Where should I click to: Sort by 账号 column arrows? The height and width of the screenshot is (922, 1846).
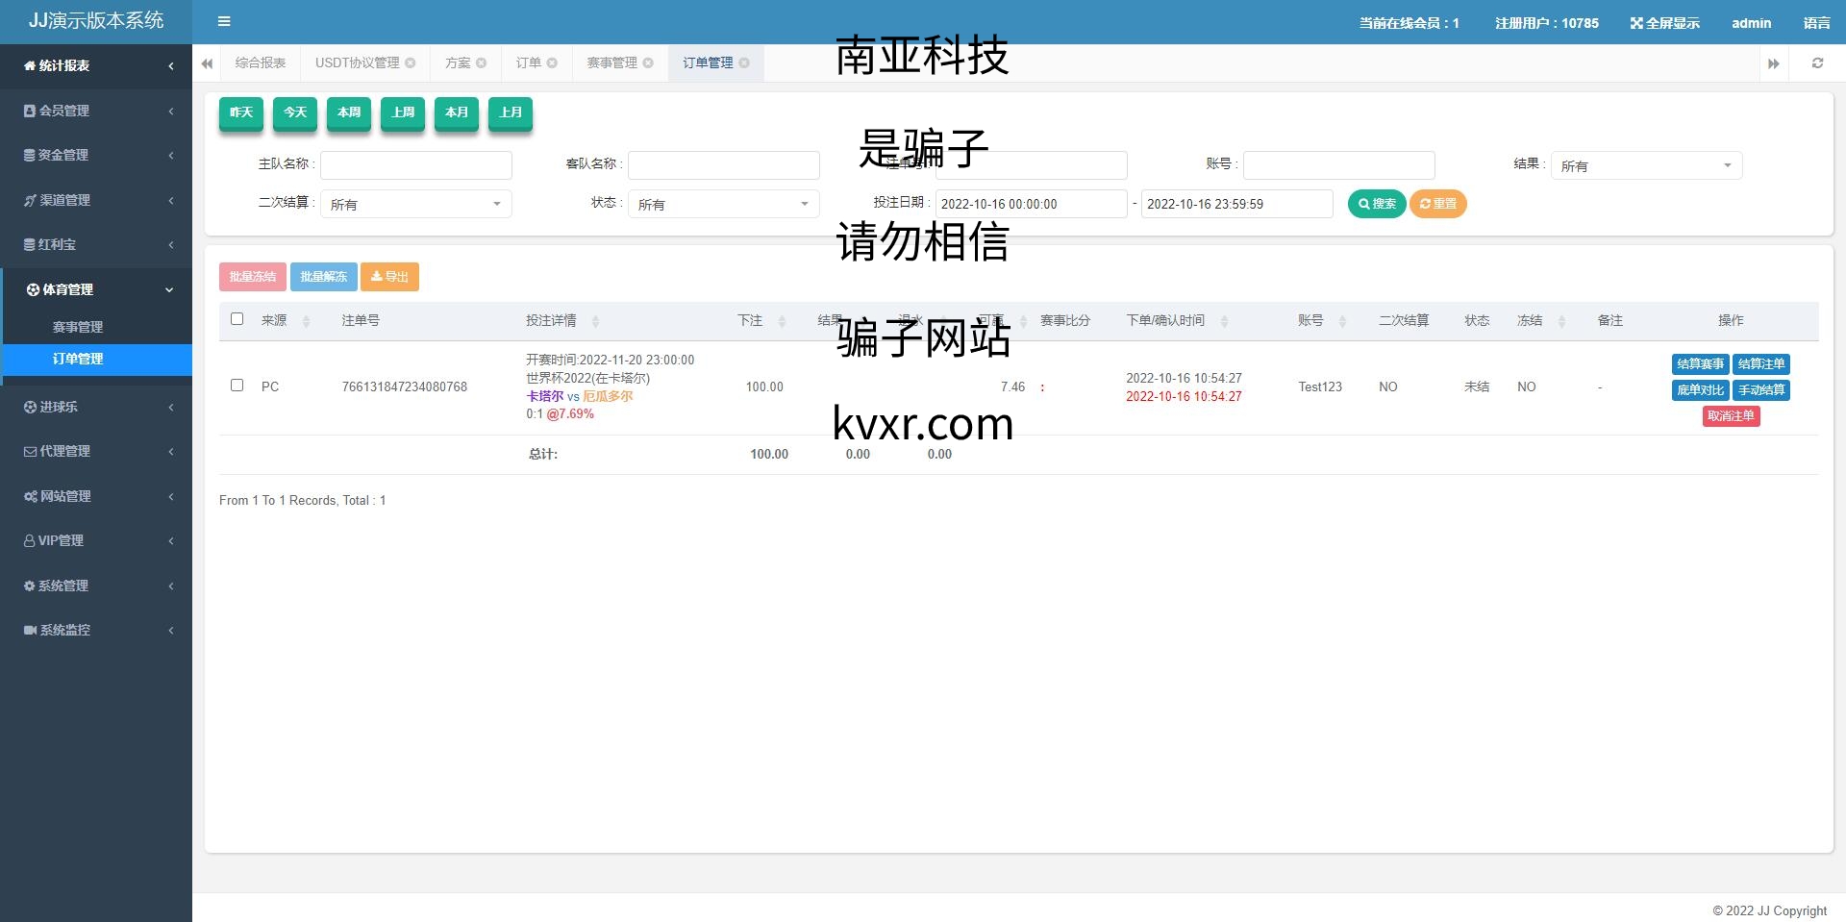(1342, 321)
